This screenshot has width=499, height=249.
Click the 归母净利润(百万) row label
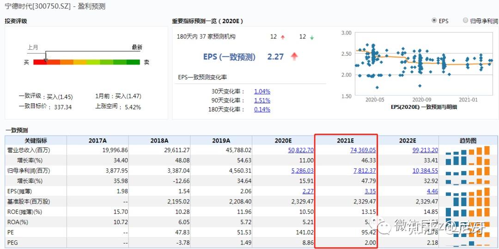[29, 171]
